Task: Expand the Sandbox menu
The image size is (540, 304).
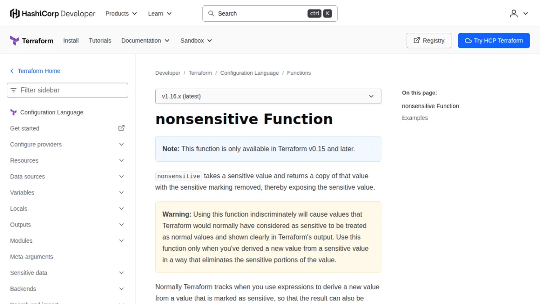Action: (x=196, y=41)
